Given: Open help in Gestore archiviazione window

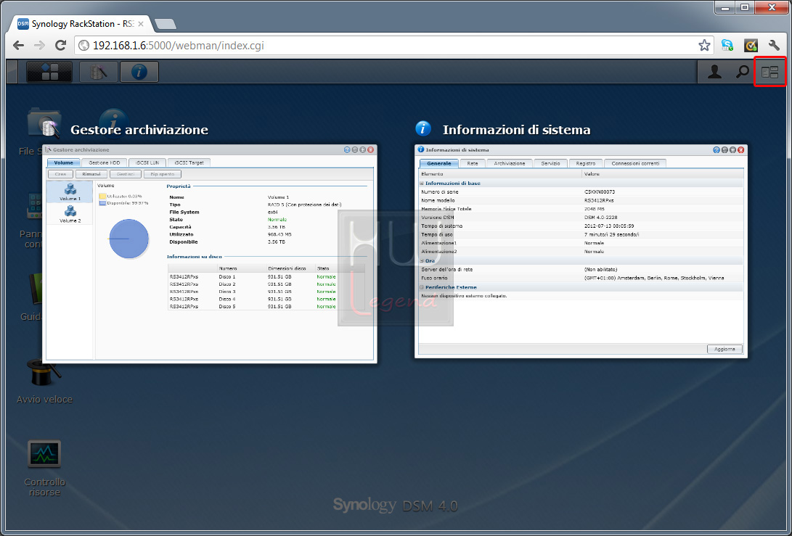Looking at the screenshot, I should click(347, 150).
